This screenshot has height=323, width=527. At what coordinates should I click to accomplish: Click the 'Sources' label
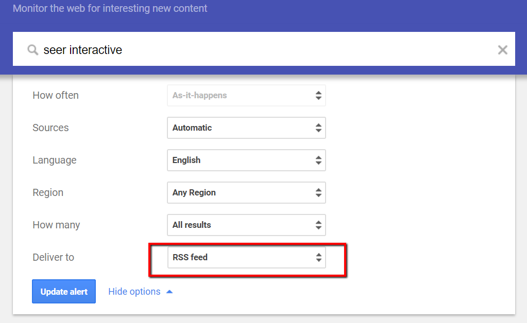[x=50, y=128]
